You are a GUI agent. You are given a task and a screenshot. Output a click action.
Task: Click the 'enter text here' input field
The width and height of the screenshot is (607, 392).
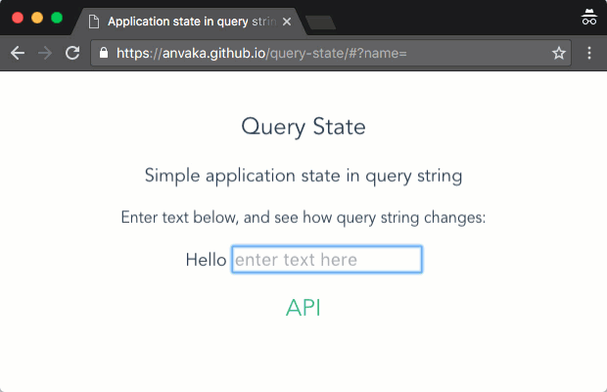[x=327, y=259]
